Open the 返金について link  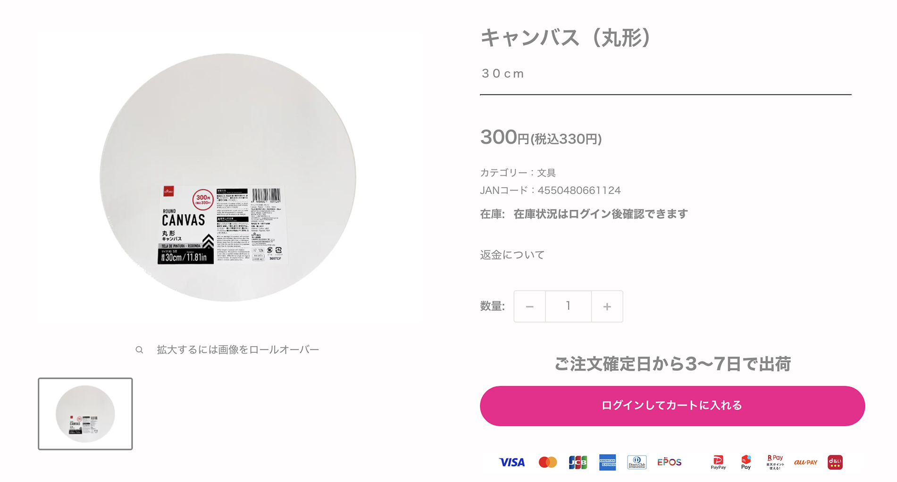(x=512, y=255)
